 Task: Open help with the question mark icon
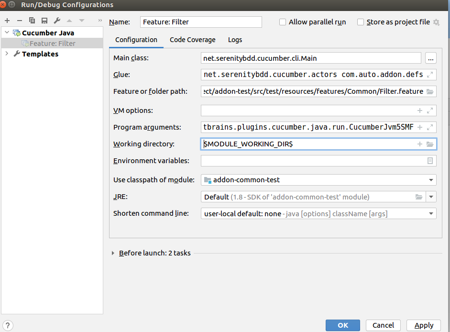(8, 325)
